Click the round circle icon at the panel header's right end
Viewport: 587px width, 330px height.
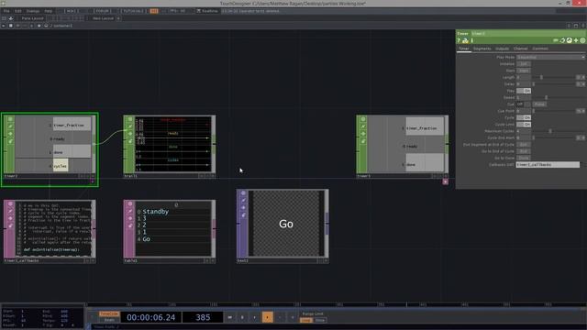point(582,40)
